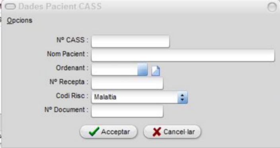Click the new document icon beside Ordenant
Image resolution: width=280 pixels, height=148 pixels.
[x=156, y=71]
